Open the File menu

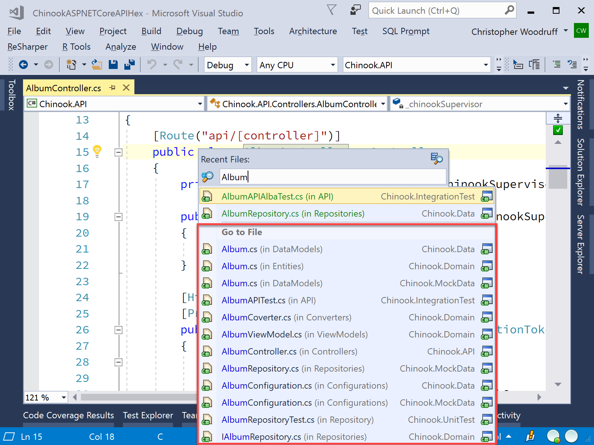click(14, 31)
